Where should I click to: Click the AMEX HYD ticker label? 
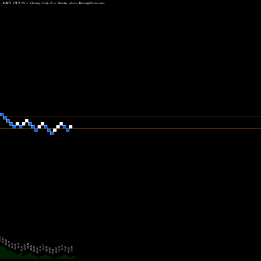coord(11,3)
